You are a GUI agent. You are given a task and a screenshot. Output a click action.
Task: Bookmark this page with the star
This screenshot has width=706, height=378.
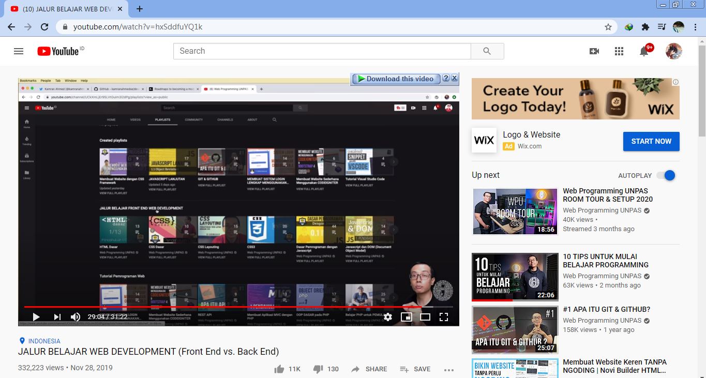coord(608,27)
